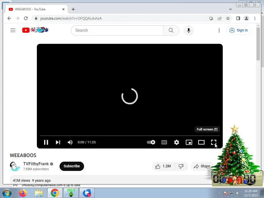The height and width of the screenshot is (198, 264).
Task: Enable closed captions in player
Action: [164, 142]
